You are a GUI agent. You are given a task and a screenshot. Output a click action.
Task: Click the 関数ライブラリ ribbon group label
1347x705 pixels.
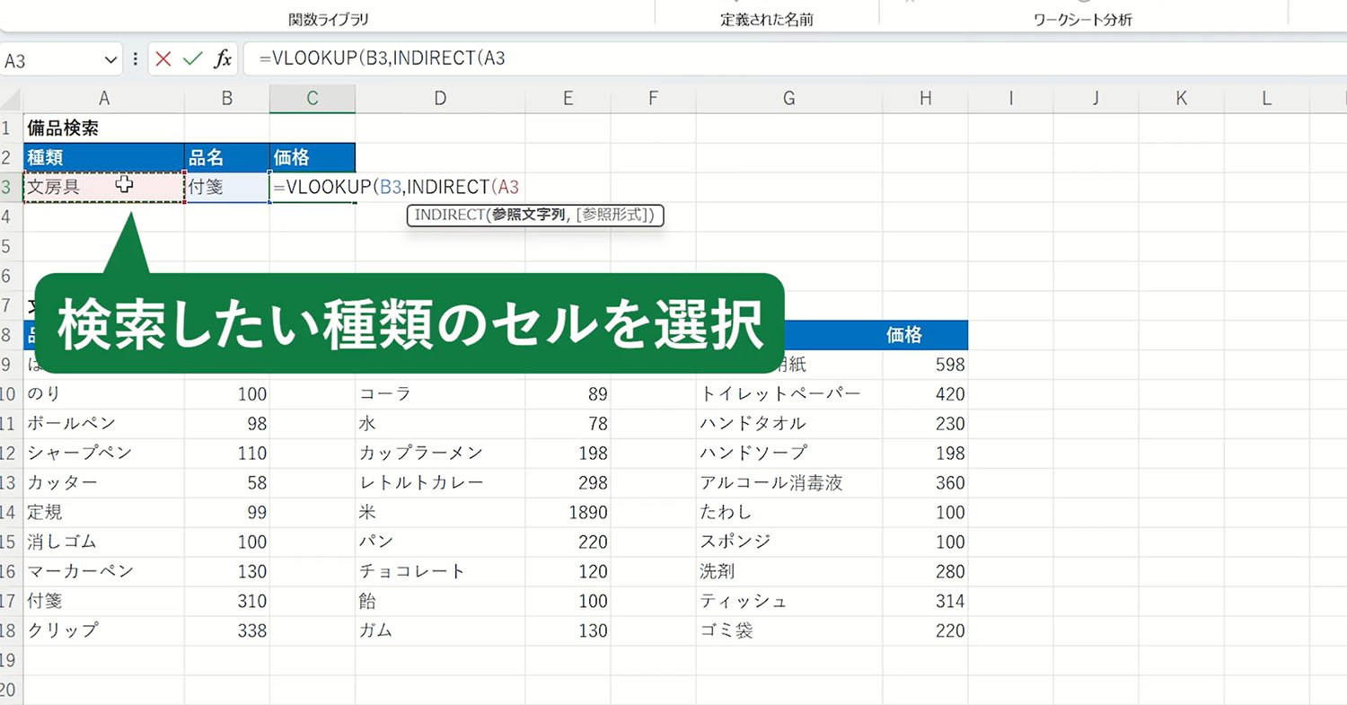pos(329,19)
